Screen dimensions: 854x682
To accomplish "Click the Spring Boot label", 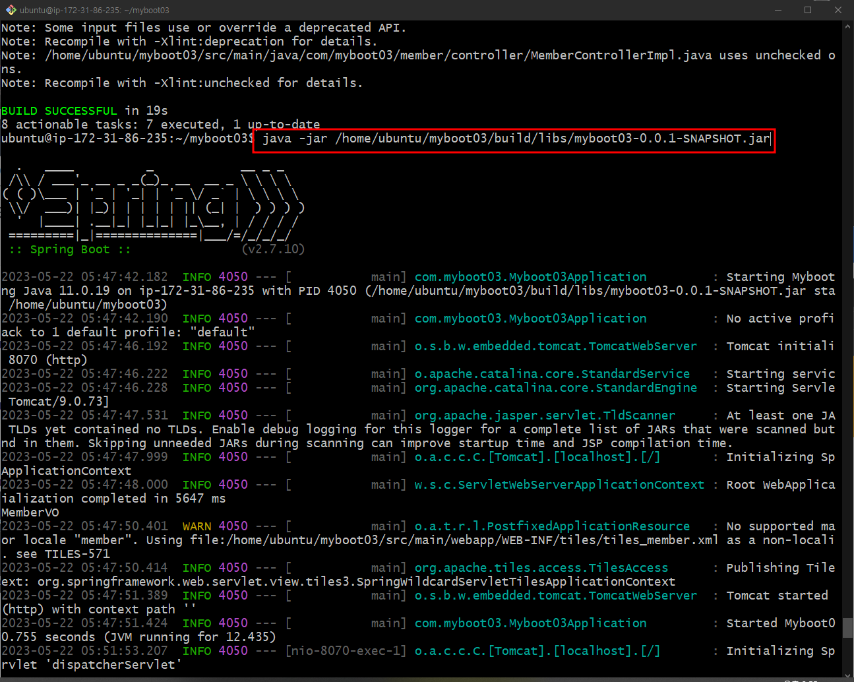I will click(x=70, y=249).
